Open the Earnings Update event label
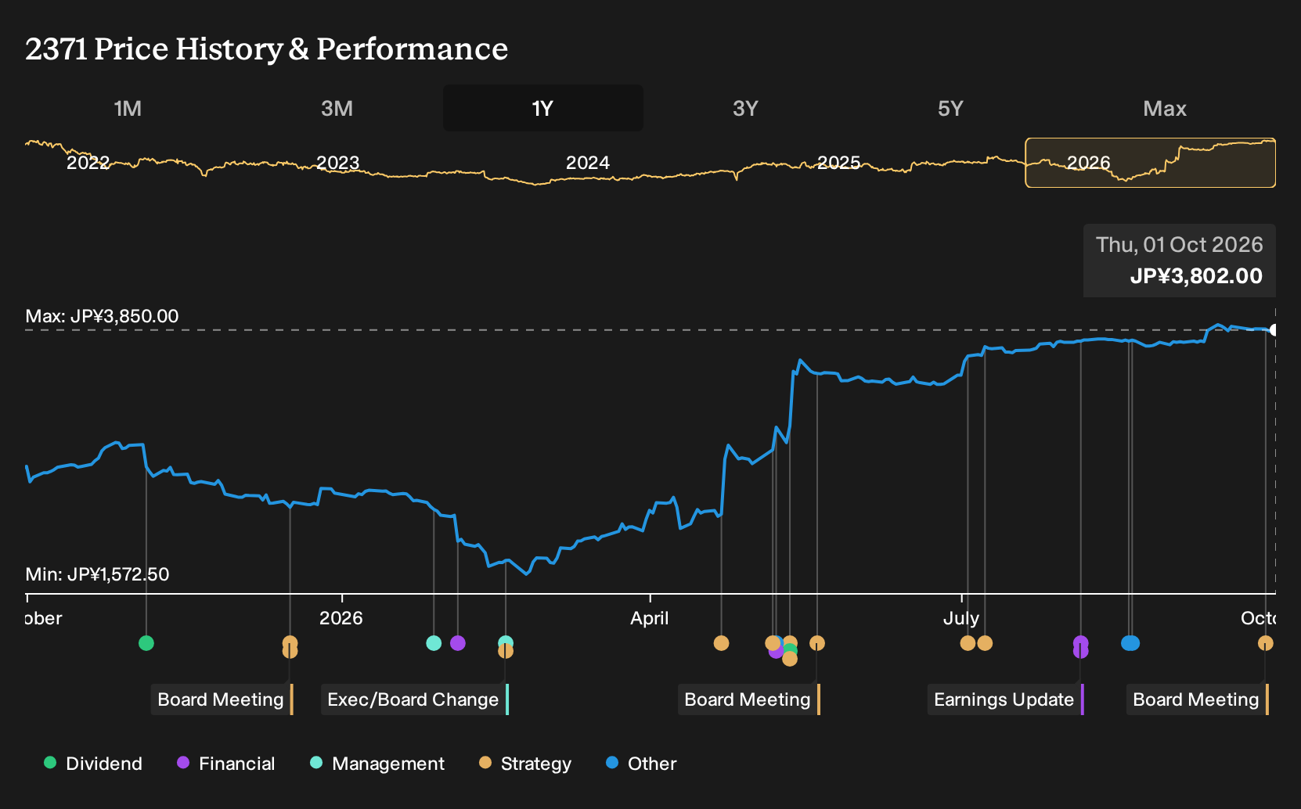The width and height of the screenshot is (1301, 809). tap(1006, 699)
